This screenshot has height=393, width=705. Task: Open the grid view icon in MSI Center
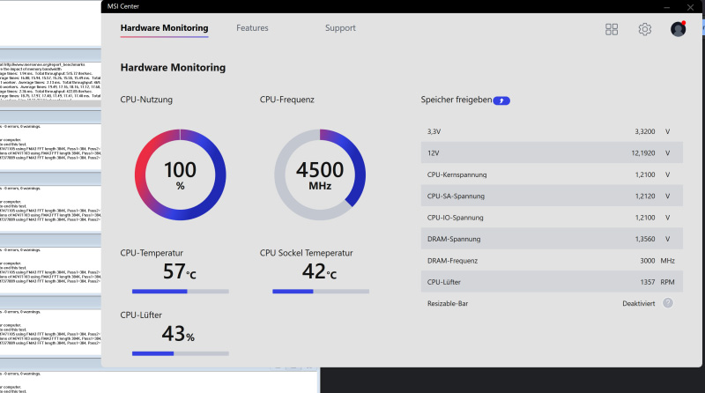(612, 29)
